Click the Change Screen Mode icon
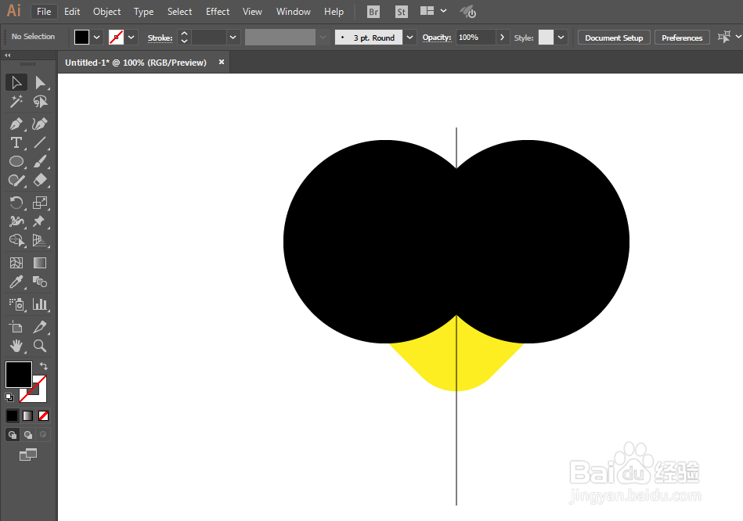Screen dimensions: 743x521 (28, 455)
